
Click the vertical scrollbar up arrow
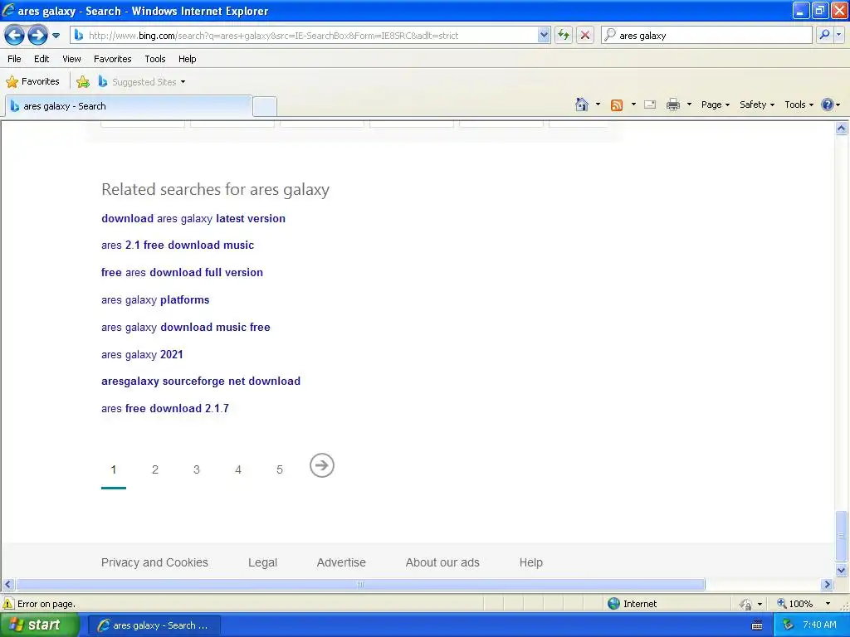coord(842,129)
